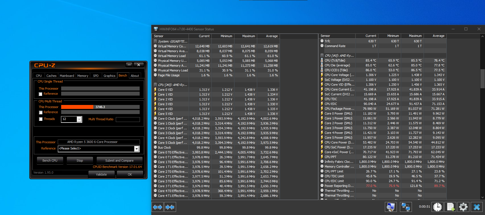Click the right panel Minimum column header
This screenshot has height=215, width=485.
click(x=389, y=36)
